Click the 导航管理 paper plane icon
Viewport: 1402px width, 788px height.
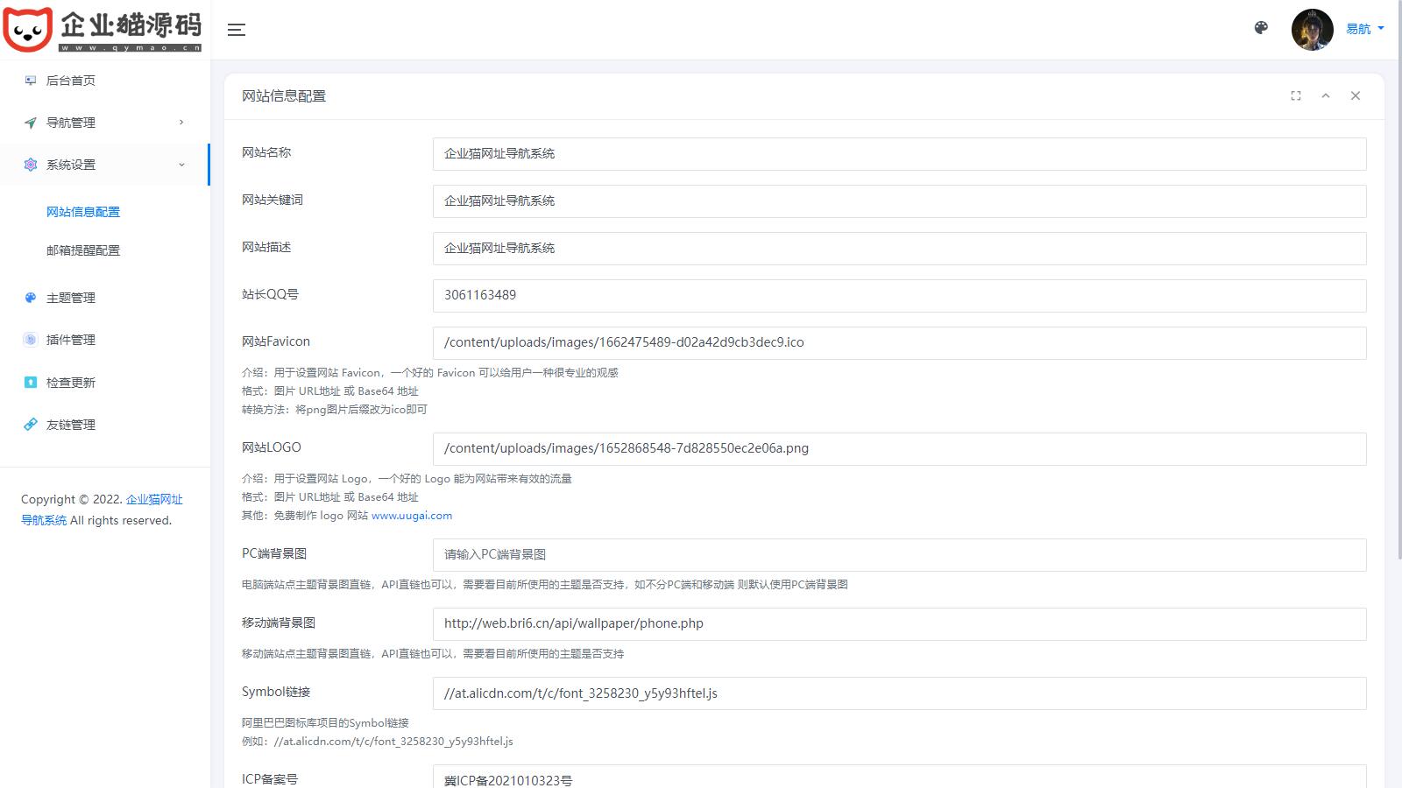pyautogui.click(x=31, y=123)
